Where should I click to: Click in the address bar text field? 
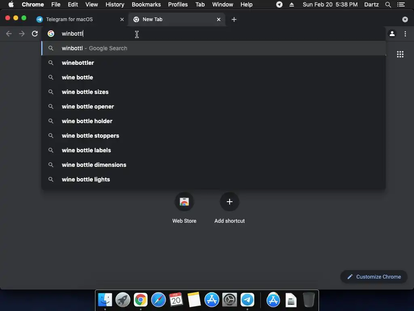(x=214, y=34)
